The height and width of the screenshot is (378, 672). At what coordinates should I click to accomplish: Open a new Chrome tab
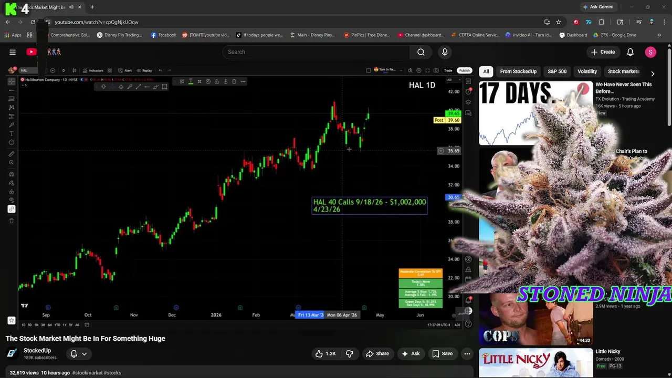[92, 7]
